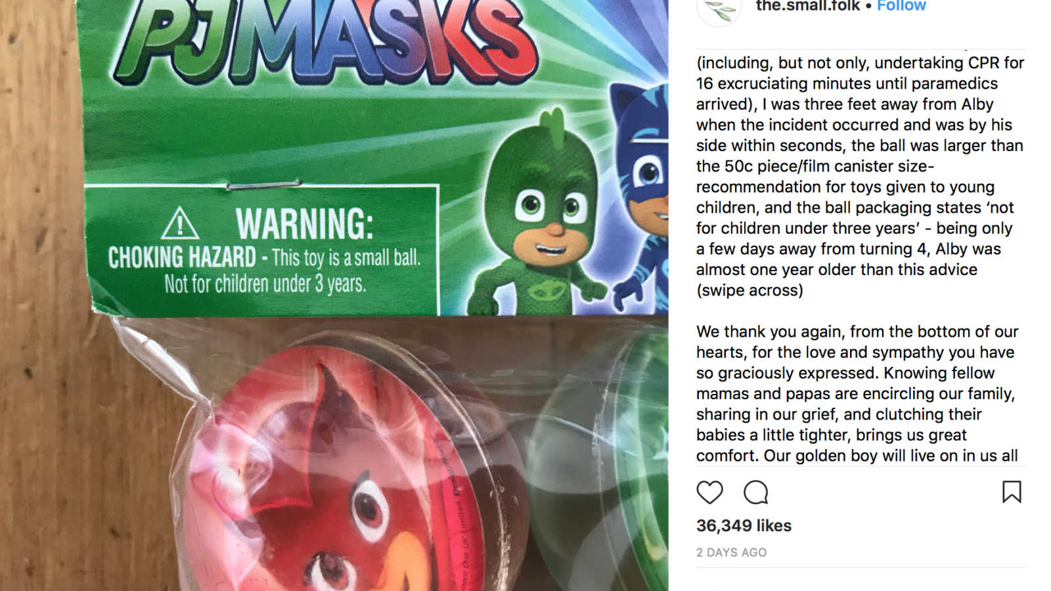Follow the.small.folk account

pos(901,6)
